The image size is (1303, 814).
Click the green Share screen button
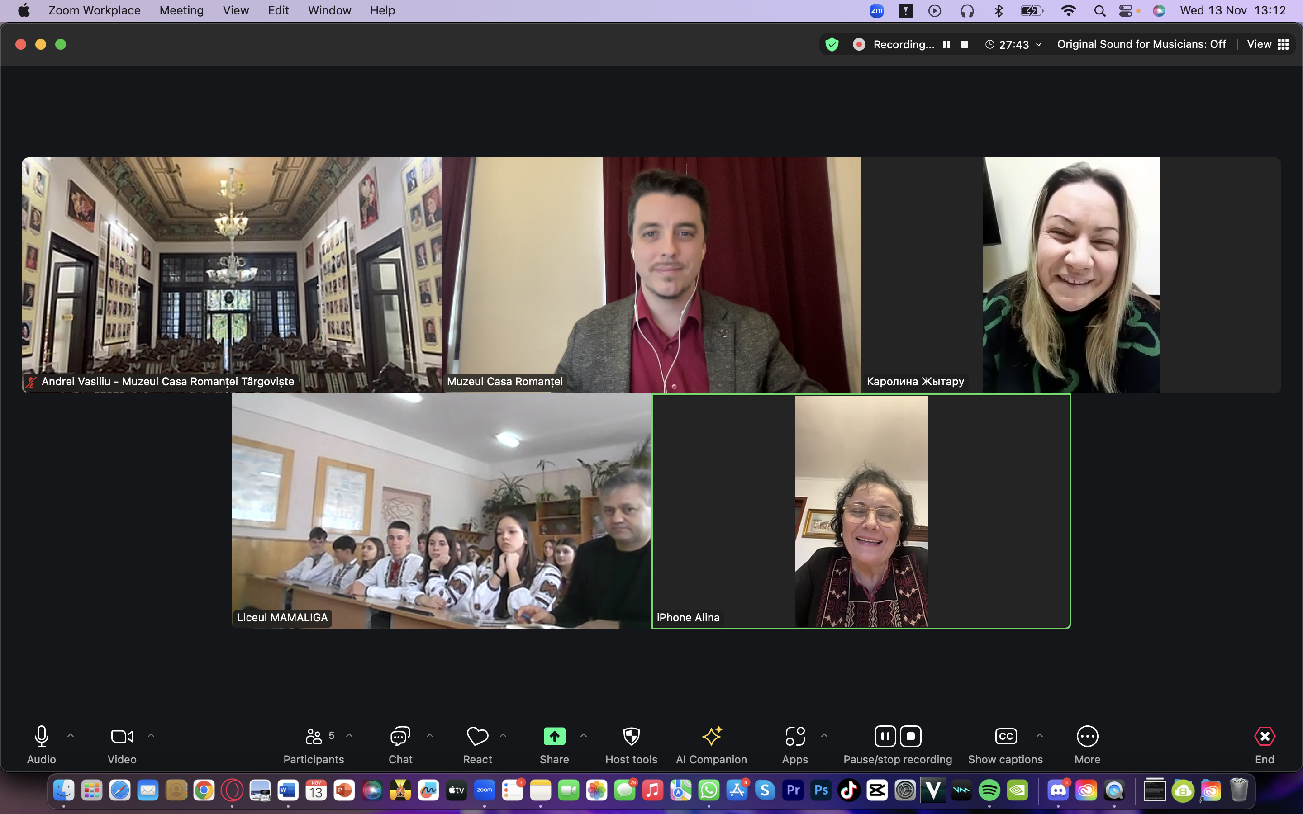(554, 736)
